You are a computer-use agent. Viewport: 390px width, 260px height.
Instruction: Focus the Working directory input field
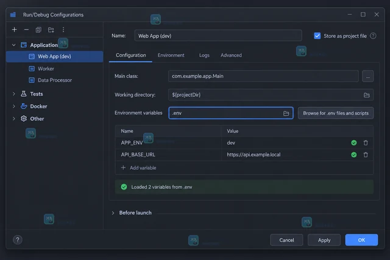coord(271,95)
